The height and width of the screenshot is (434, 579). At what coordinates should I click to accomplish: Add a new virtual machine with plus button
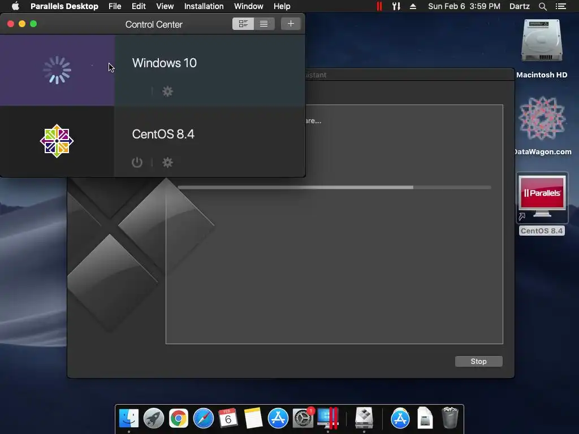pyautogui.click(x=291, y=24)
